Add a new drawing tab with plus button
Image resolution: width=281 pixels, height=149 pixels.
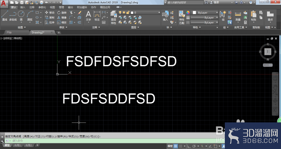click(x=59, y=32)
